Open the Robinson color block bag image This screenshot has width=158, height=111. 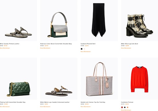pos(59,20)
